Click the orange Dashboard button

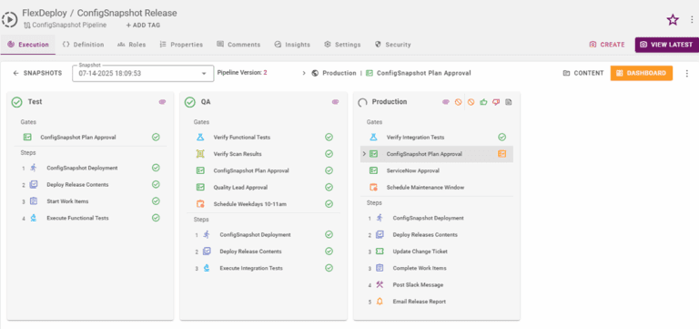coord(642,73)
